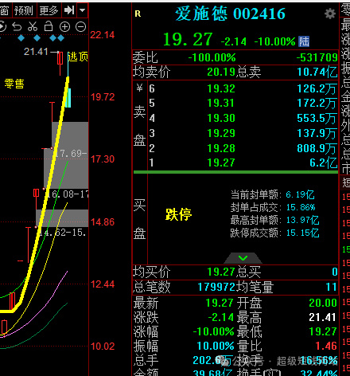Click the 委比 -100.00% value

click(x=212, y=57)
